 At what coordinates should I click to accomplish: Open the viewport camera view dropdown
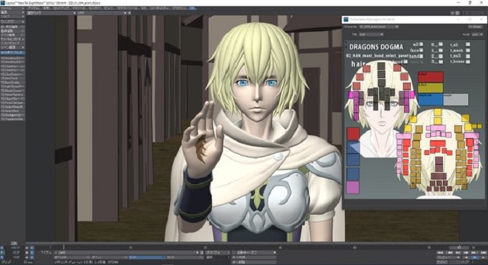(x=52, y=13)
